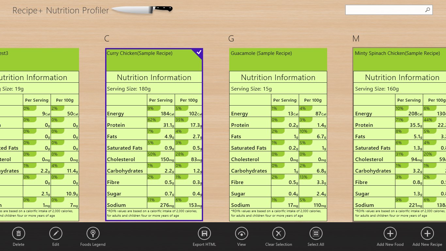Select the partially visible Test3 card
The width and height of the screenshot is (446, 251).
coord(39,59)
